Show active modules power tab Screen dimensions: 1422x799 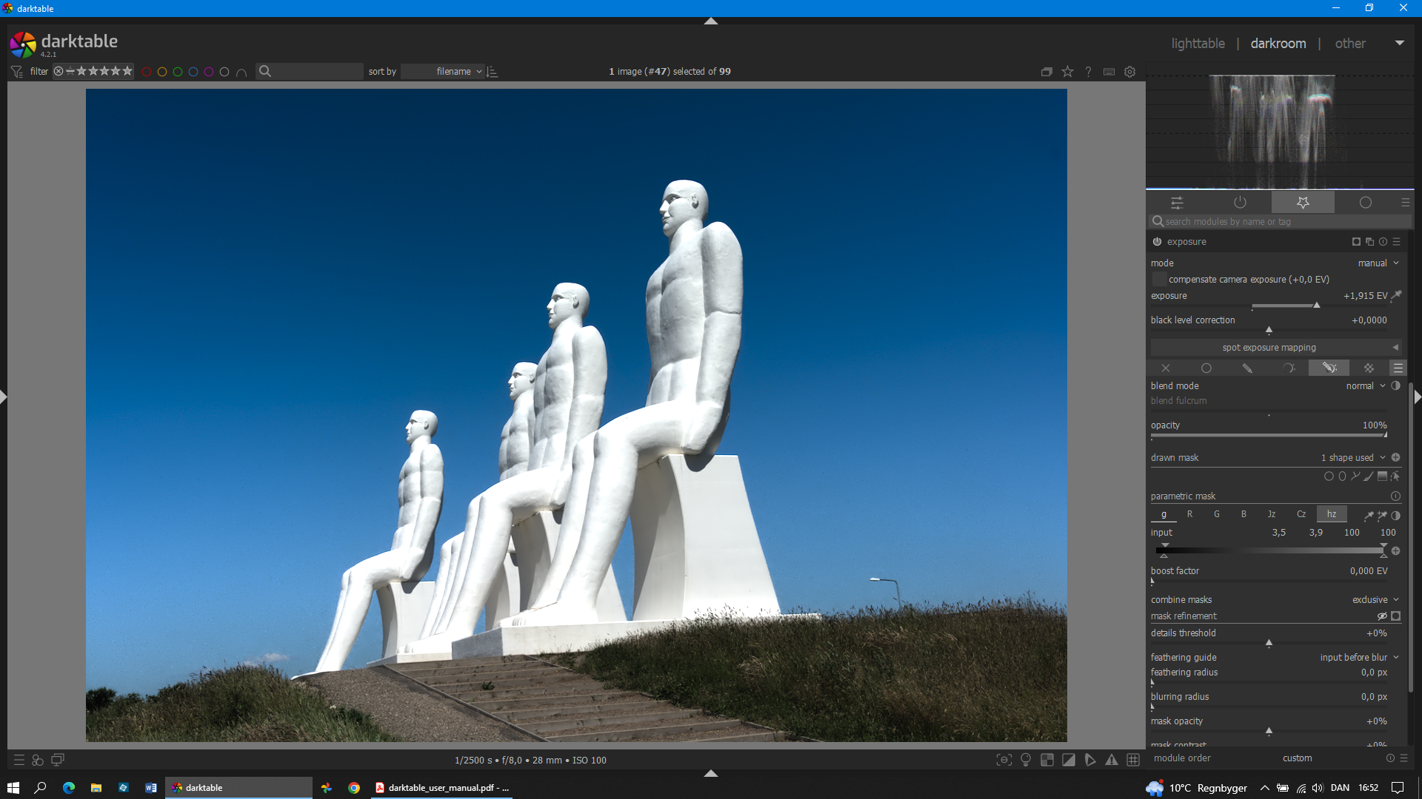(x=1240, y=203)
